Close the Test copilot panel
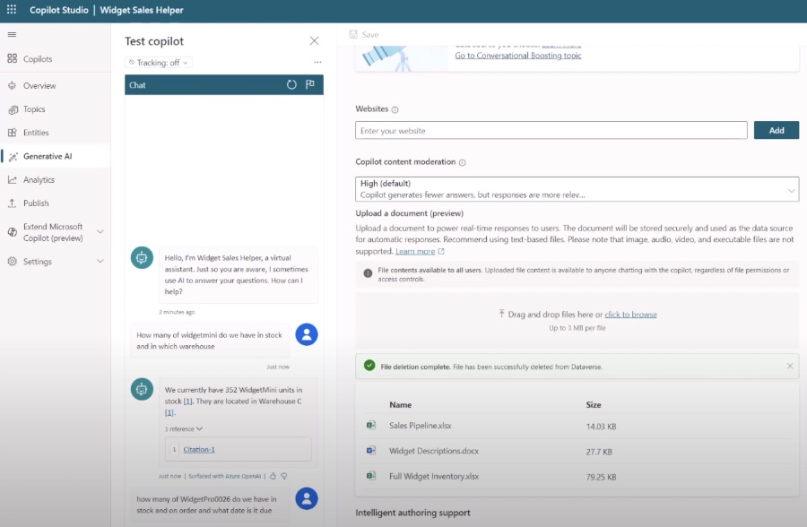Viewport: 807px width, 527px height. pyautogui.click(x=314, y=40)
